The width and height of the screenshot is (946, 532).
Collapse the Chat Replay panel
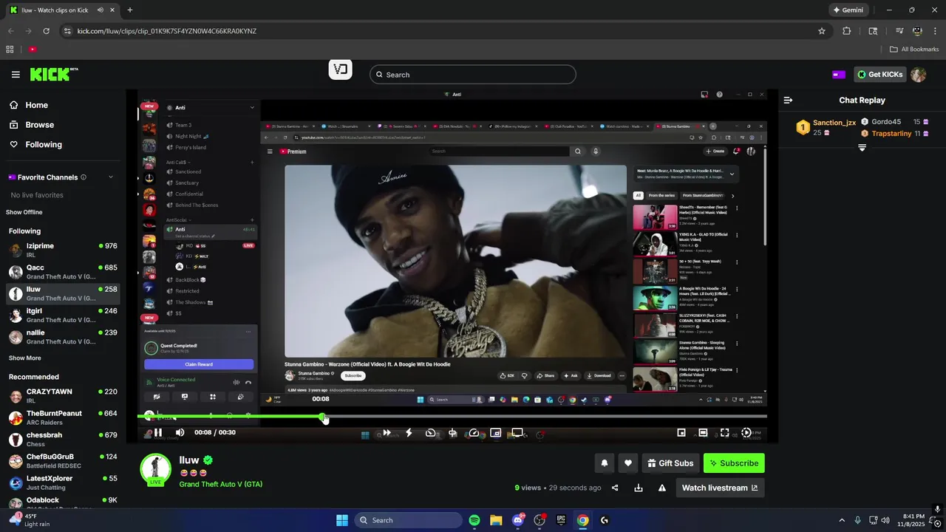pyautogui.click(x=788, y=100)
